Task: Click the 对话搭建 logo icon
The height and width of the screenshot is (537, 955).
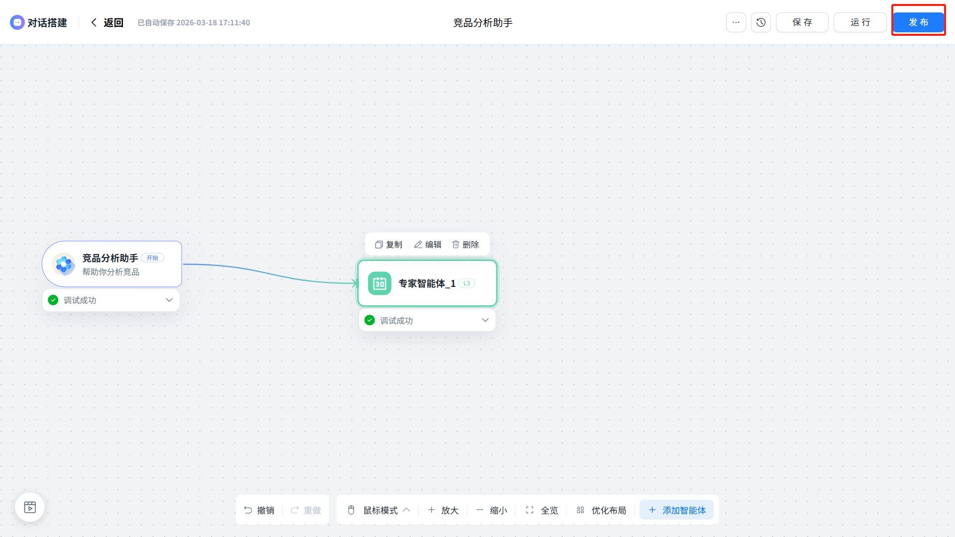Action: [x=17, y=22]
